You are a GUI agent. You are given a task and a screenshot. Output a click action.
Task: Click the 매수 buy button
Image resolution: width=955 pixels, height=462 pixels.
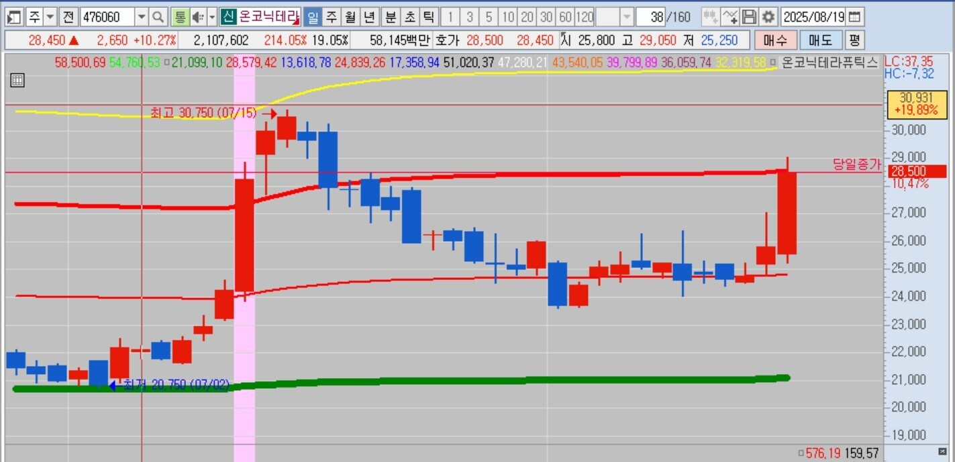pos(775,40)
